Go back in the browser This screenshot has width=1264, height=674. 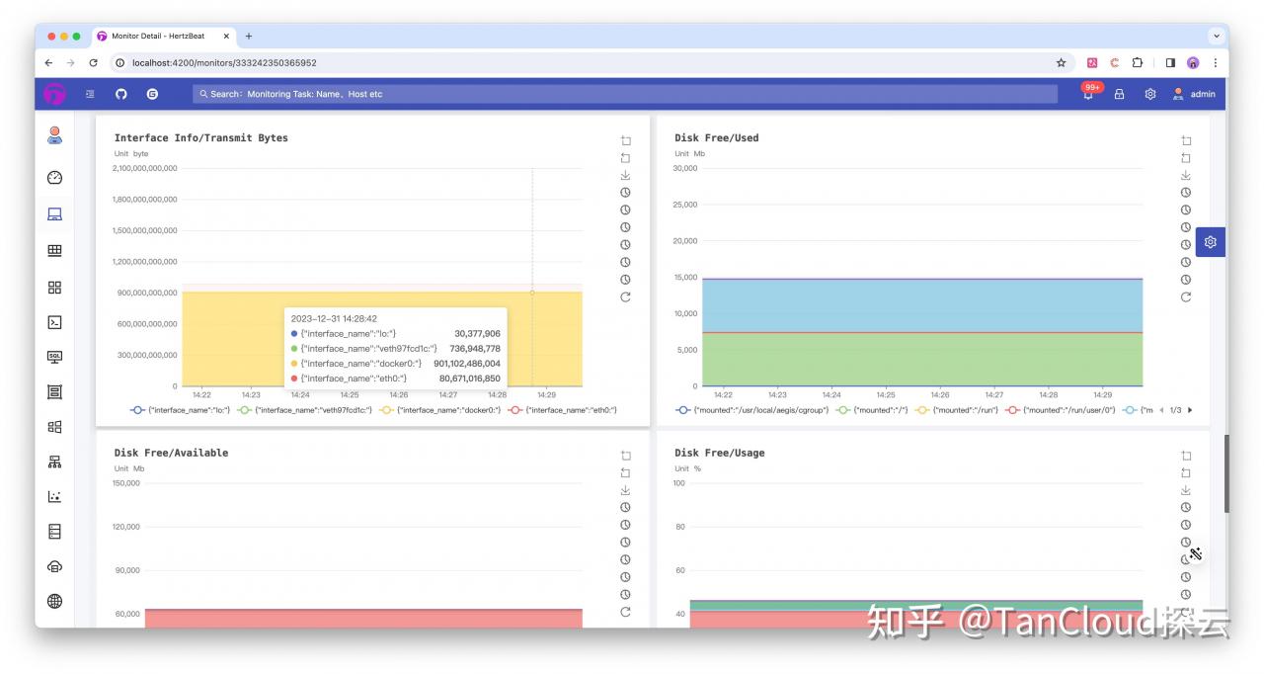point(49,62)
